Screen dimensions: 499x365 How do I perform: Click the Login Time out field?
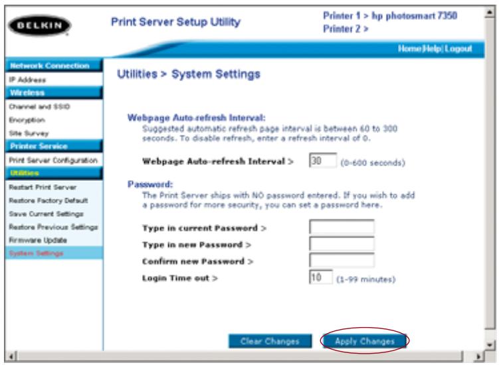[x=321, y=277]
